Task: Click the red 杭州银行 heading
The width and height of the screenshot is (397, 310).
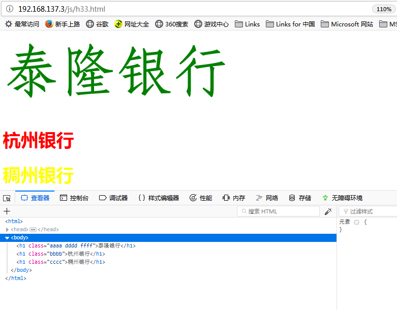Action: (38, 140)
